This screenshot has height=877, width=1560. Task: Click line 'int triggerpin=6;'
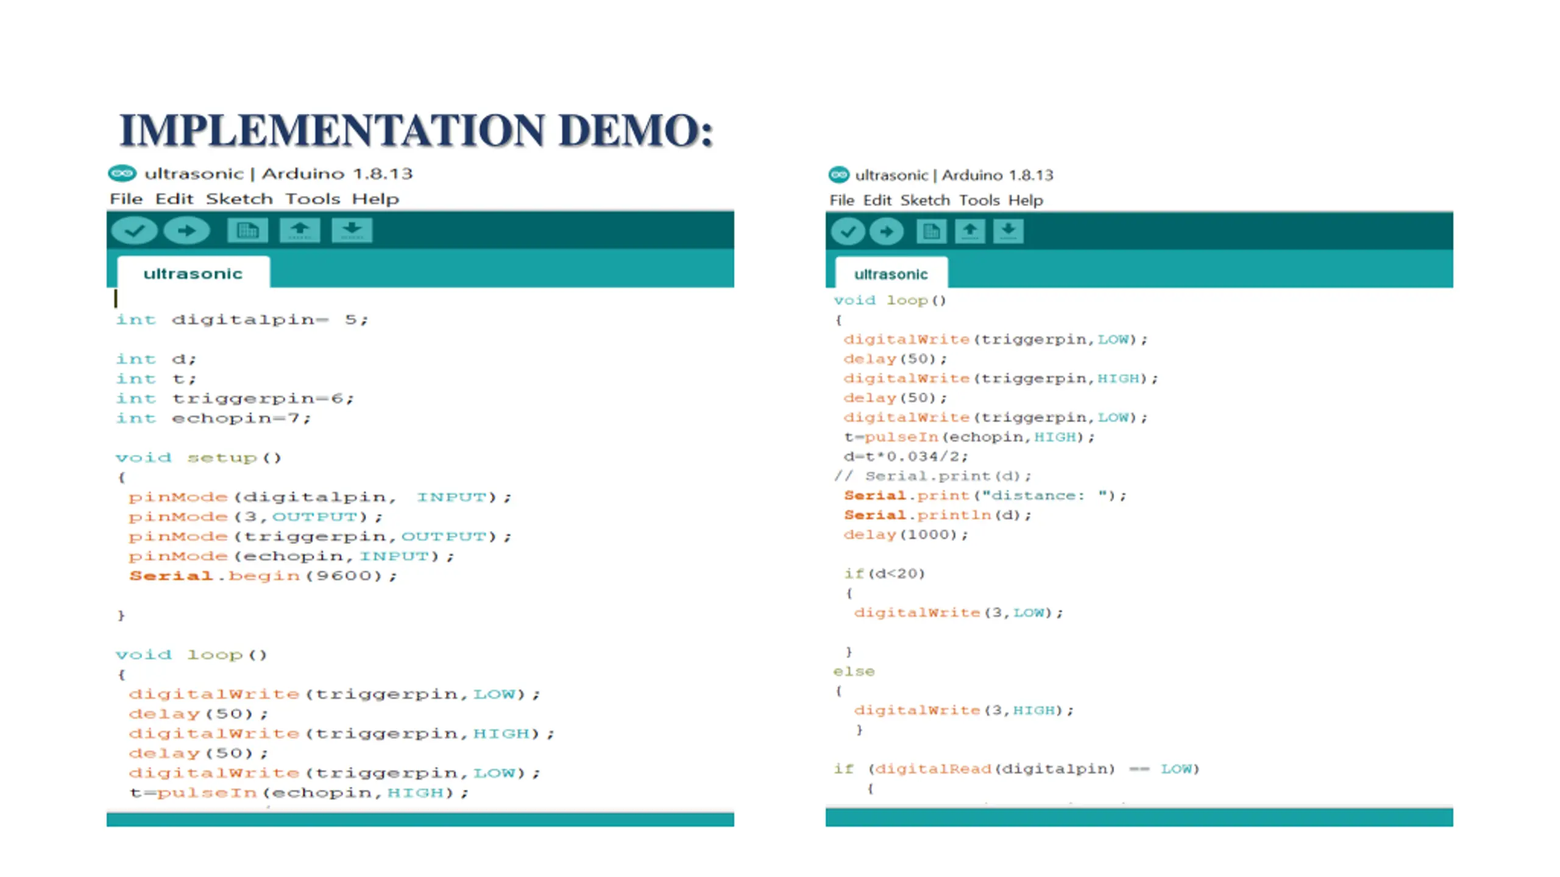tap(235, 399)
